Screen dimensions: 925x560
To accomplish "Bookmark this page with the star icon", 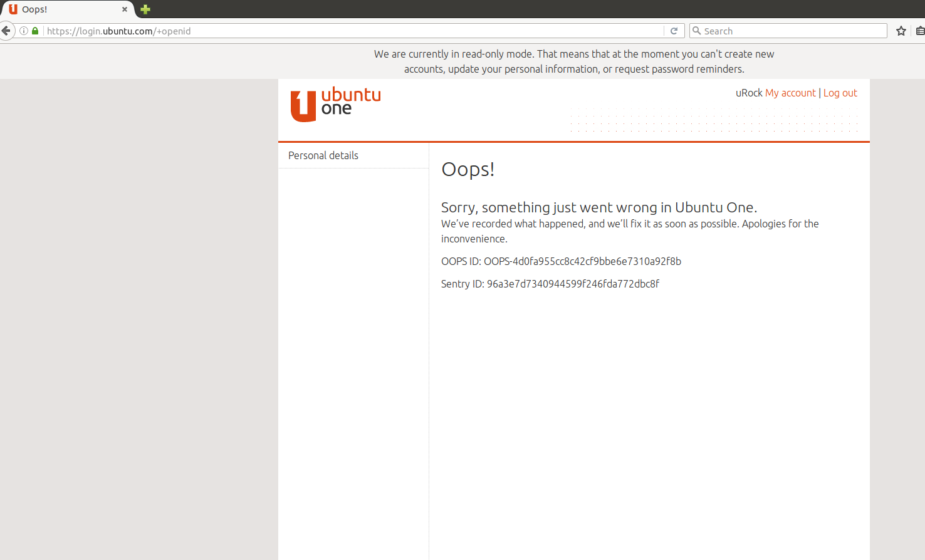I will pyautogui.click(x=901, y=31).
